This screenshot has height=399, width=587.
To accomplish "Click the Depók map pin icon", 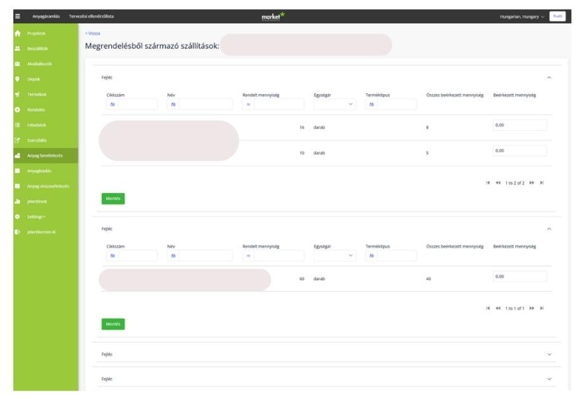I will point(17,79).
